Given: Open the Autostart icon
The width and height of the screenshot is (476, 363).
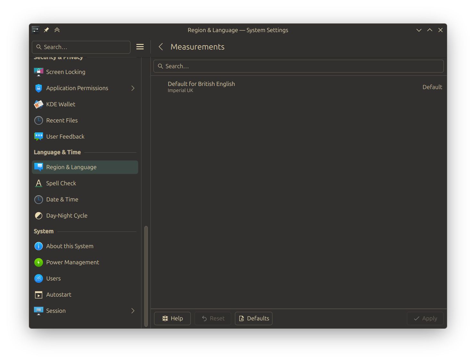Looking at the screenshot, I should 38,295.
